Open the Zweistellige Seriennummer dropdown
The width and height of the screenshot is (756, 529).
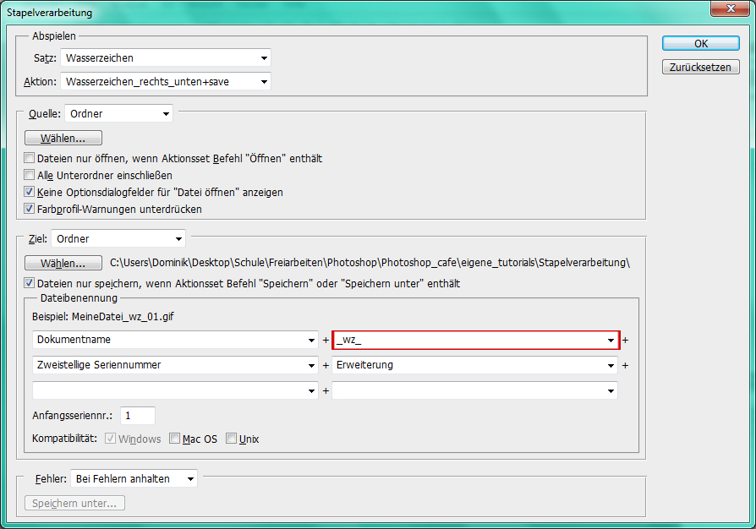point(175,365)
